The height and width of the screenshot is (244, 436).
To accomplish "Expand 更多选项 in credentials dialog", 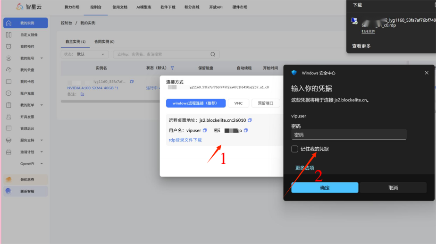I will pyautogui.click(x=304, y=168).
